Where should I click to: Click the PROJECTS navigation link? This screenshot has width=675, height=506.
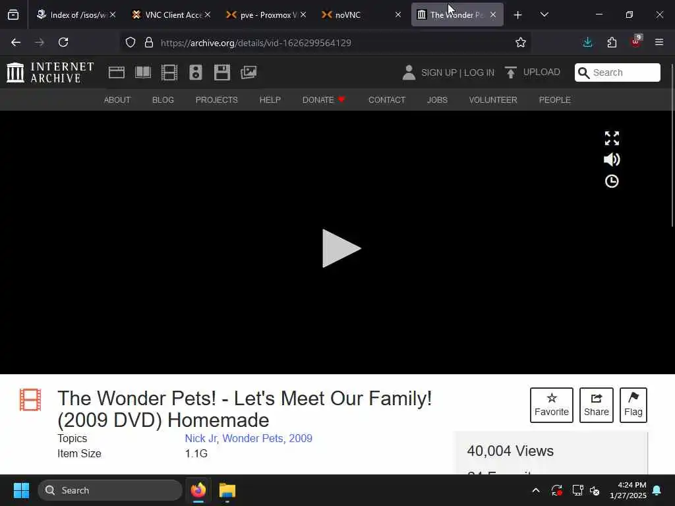tap(216, 100)
